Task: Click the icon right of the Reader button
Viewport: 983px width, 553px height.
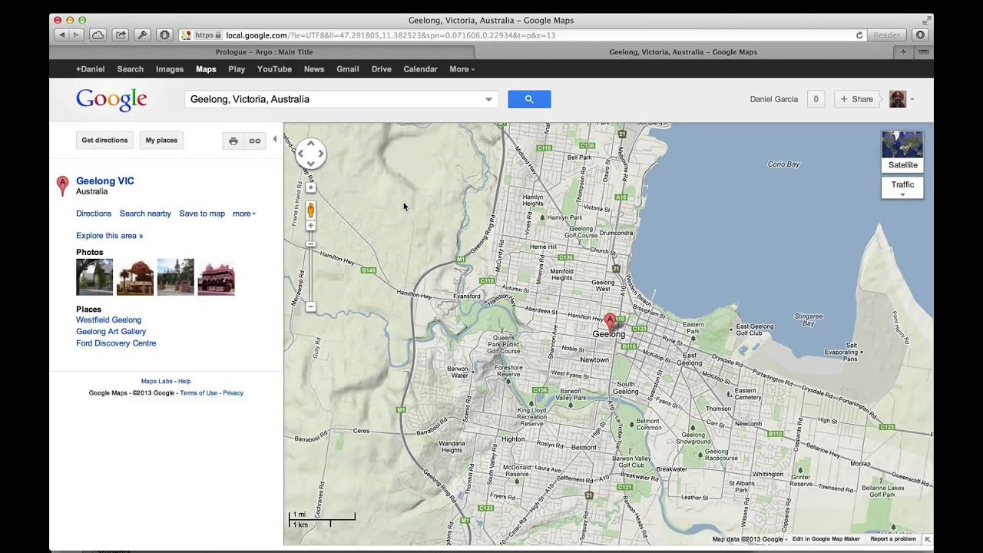Action: tap(920, 35)
